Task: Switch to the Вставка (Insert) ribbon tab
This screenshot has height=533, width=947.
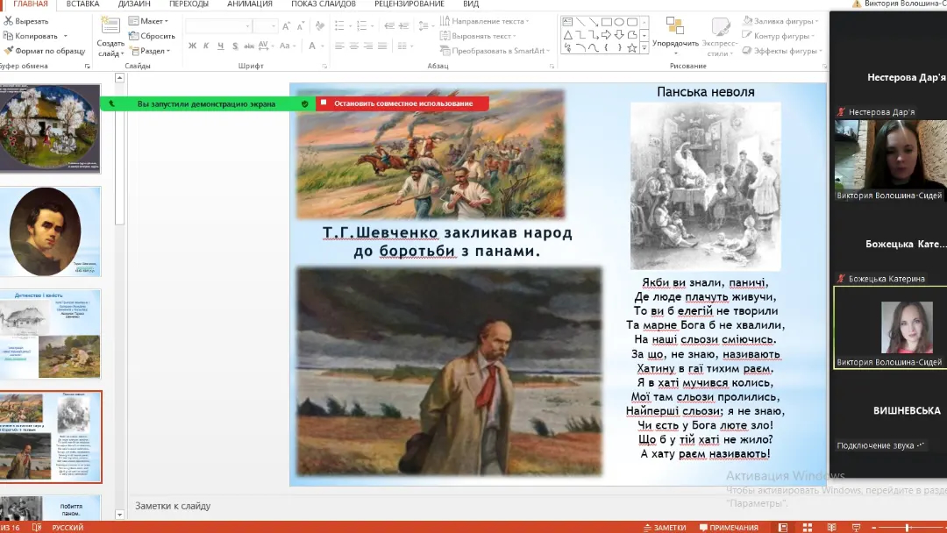Action: pyautogui.click(x=82, y=4)
